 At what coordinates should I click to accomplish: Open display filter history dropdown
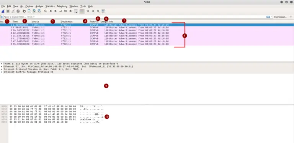coord(272,17)
